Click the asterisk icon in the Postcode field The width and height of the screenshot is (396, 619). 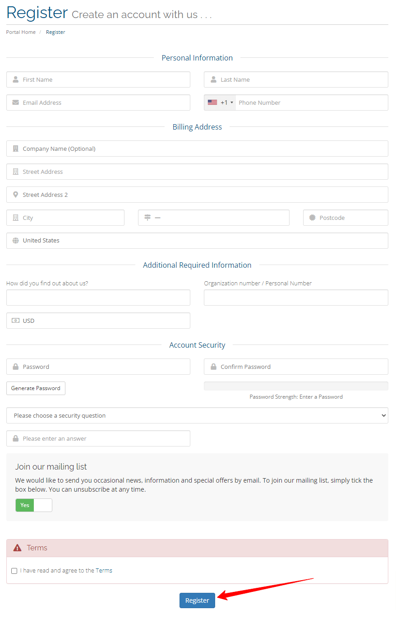[x=312, y=218]
